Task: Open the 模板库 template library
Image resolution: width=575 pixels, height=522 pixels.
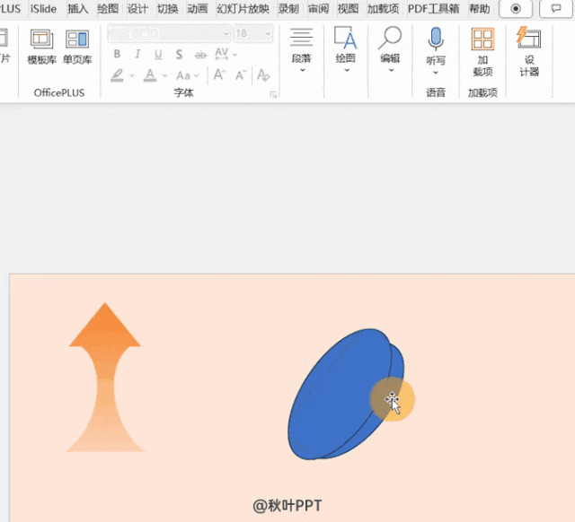Action: click(x=41, y=47)
